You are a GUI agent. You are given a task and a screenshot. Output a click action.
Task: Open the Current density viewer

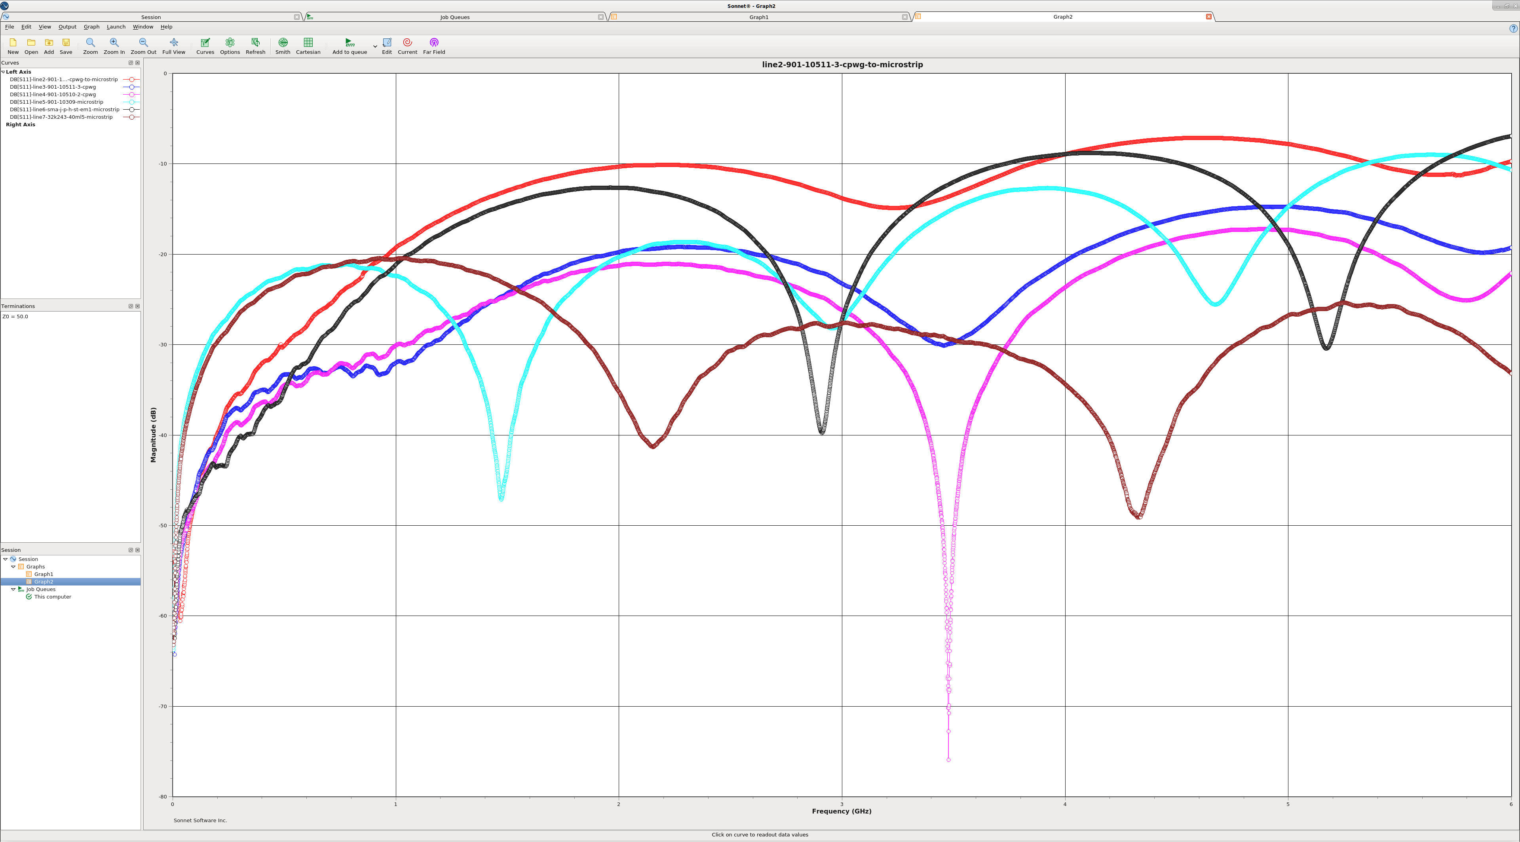(x=407, y=46)
